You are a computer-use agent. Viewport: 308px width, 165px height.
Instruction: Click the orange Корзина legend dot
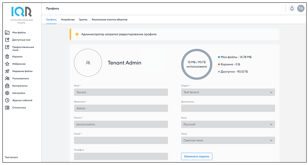219,64
